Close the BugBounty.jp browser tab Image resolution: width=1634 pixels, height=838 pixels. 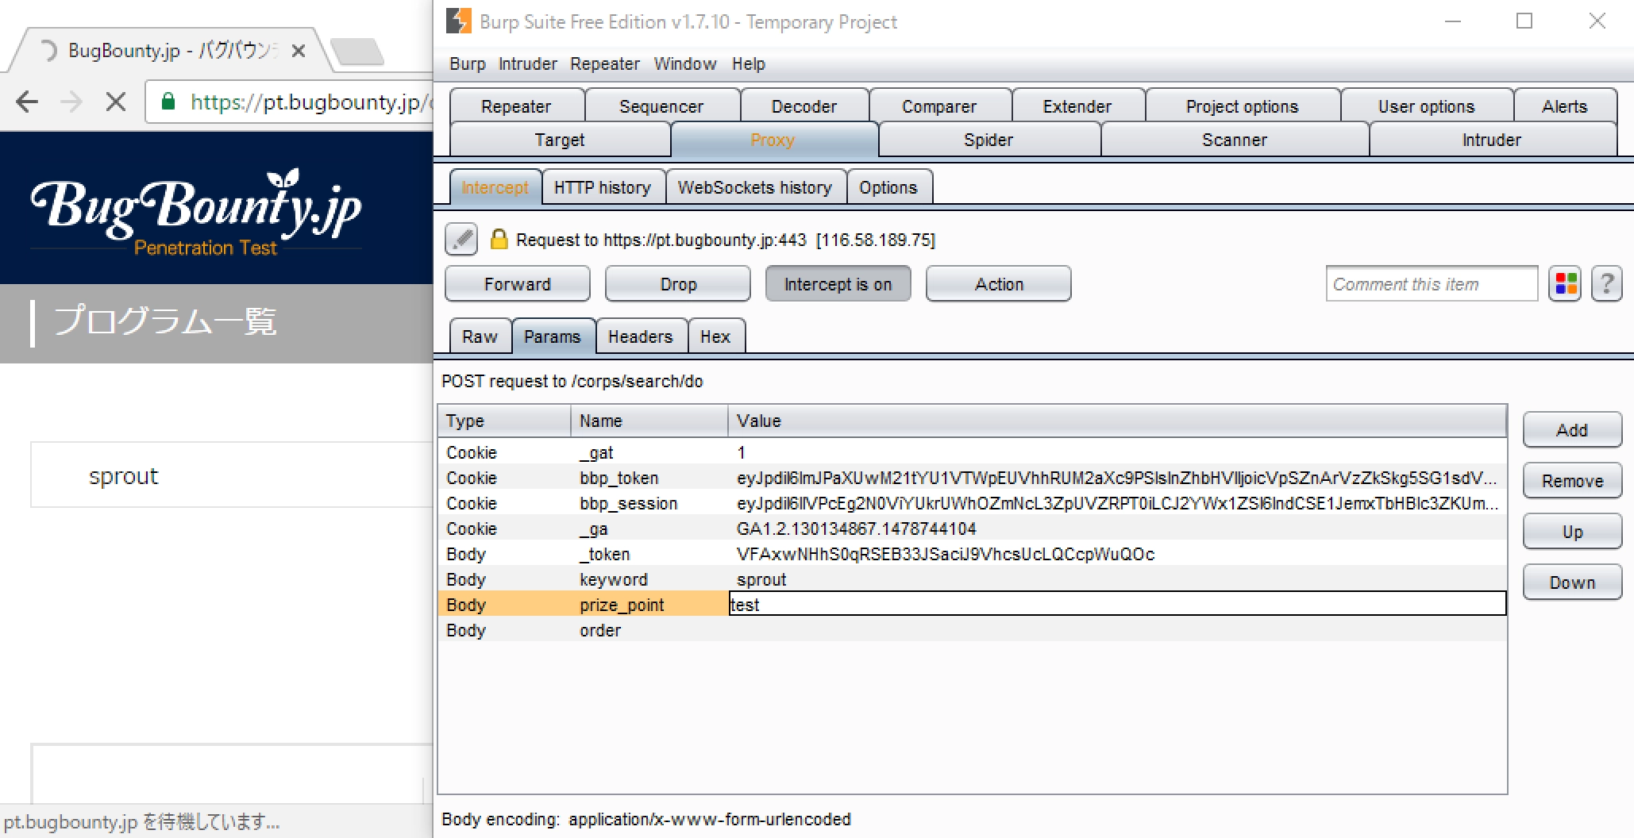299,51
